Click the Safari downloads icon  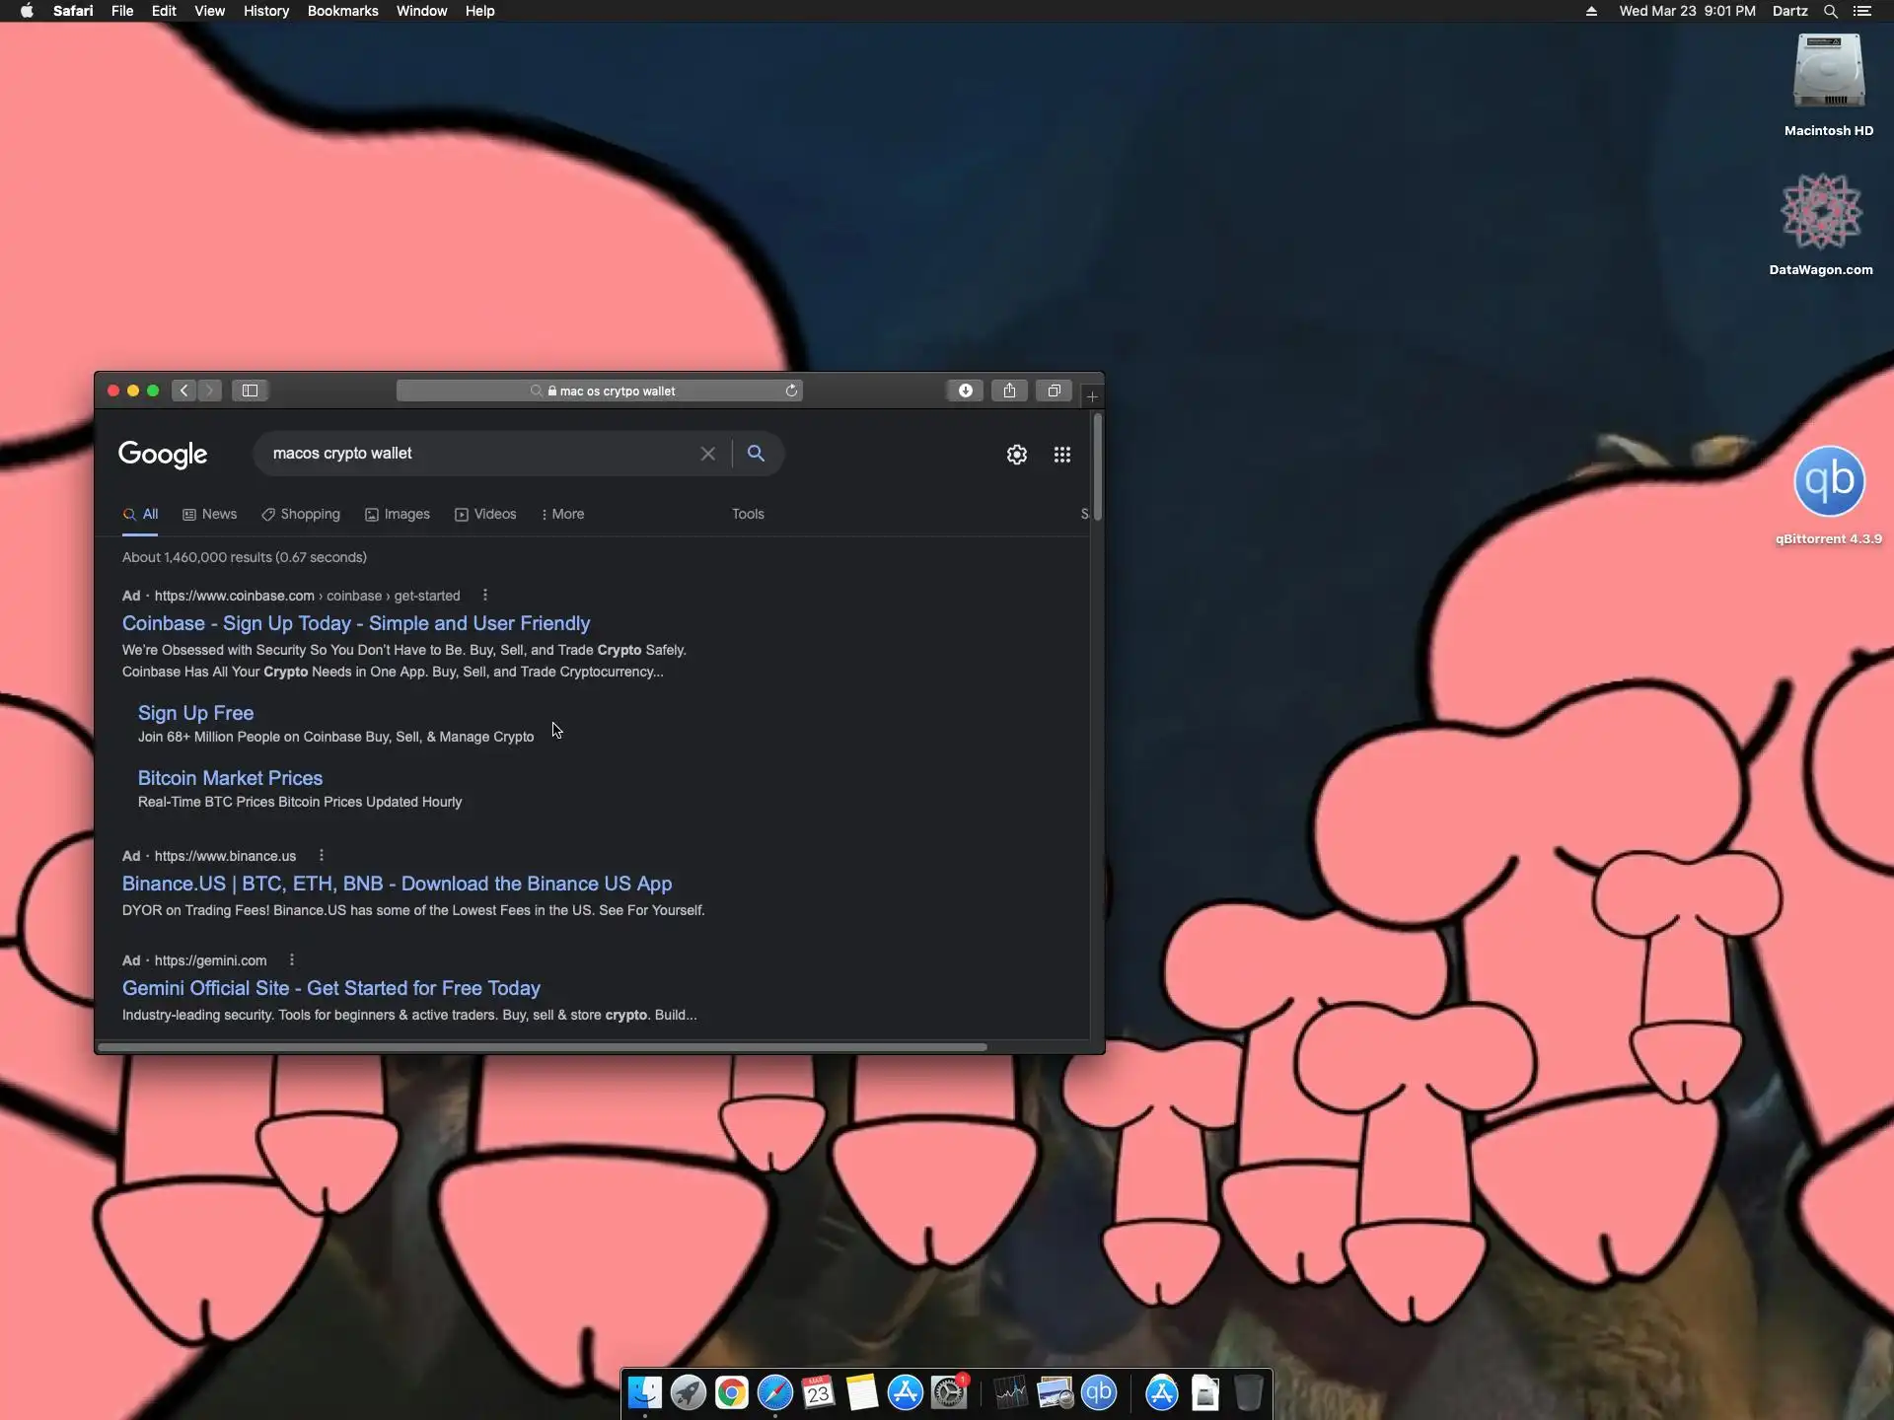[965, 390]
